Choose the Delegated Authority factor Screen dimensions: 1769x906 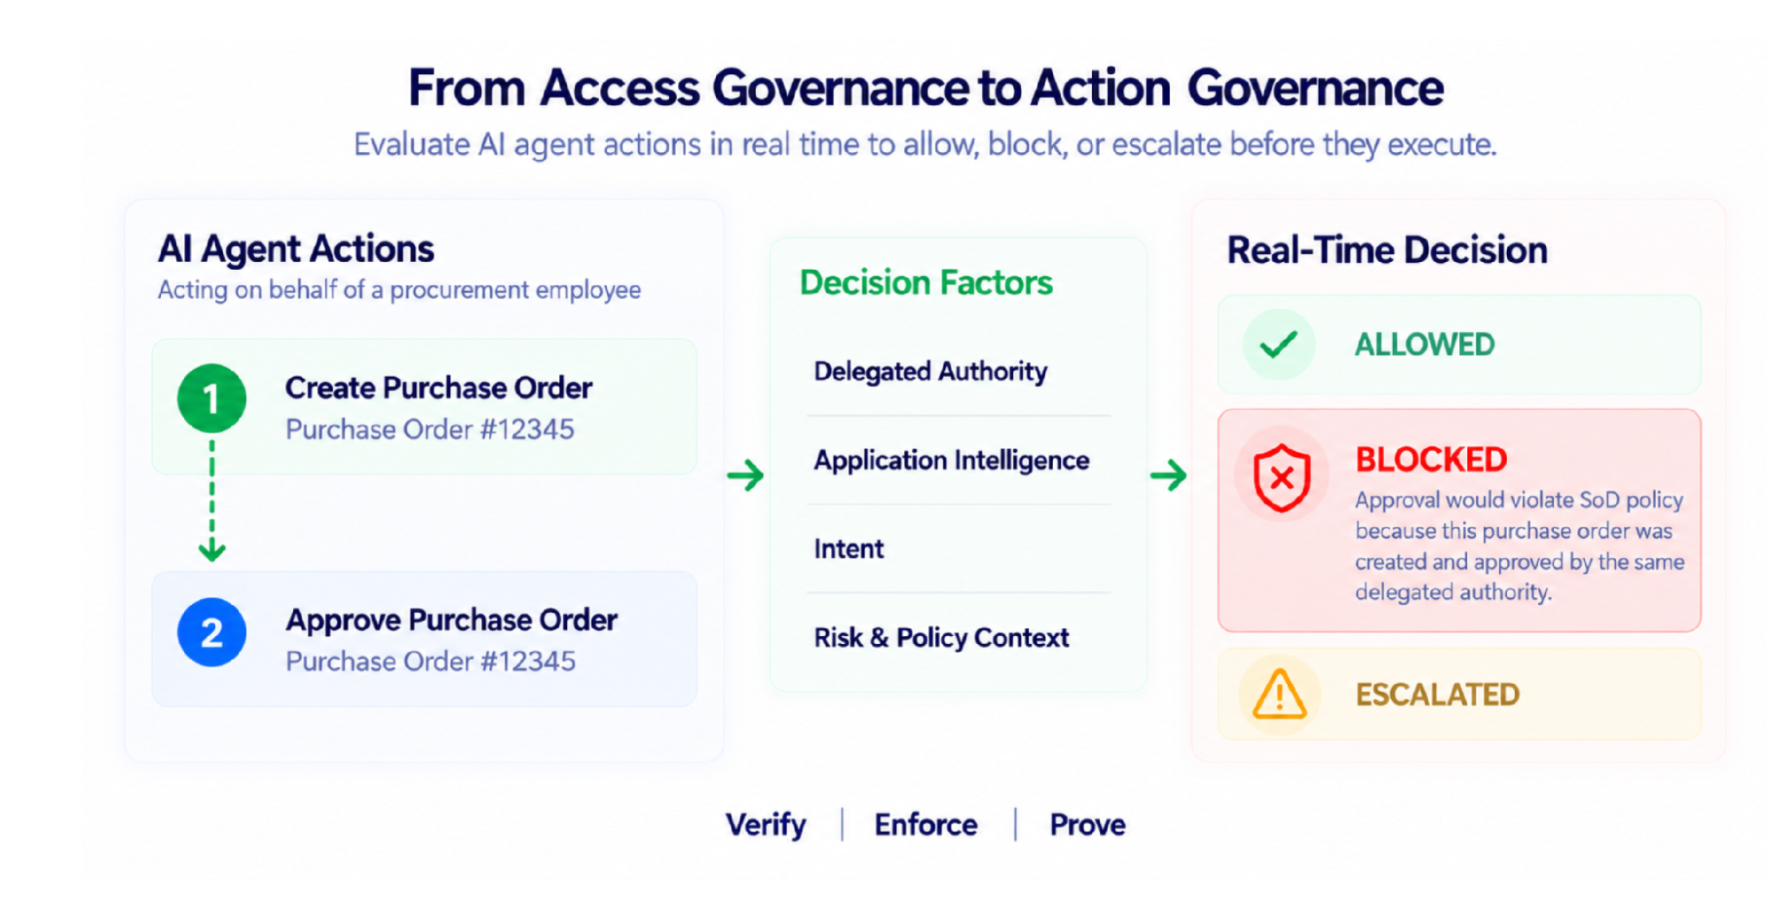pyautogui.click(x=930, y=372)
